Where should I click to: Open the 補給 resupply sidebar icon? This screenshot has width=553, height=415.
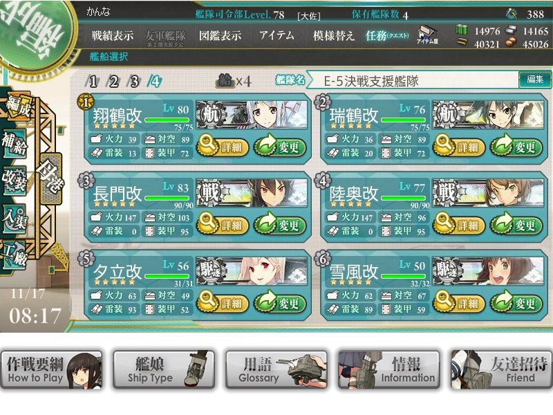click(x=14, y=142)
